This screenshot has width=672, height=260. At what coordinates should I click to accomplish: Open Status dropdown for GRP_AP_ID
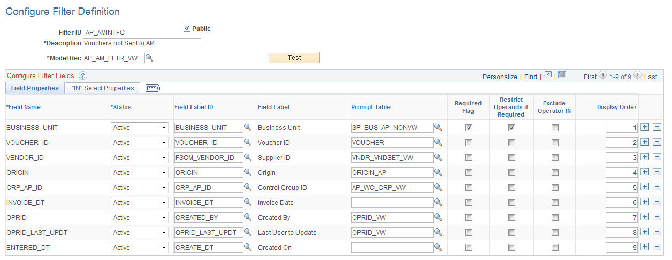coord(140,188)
